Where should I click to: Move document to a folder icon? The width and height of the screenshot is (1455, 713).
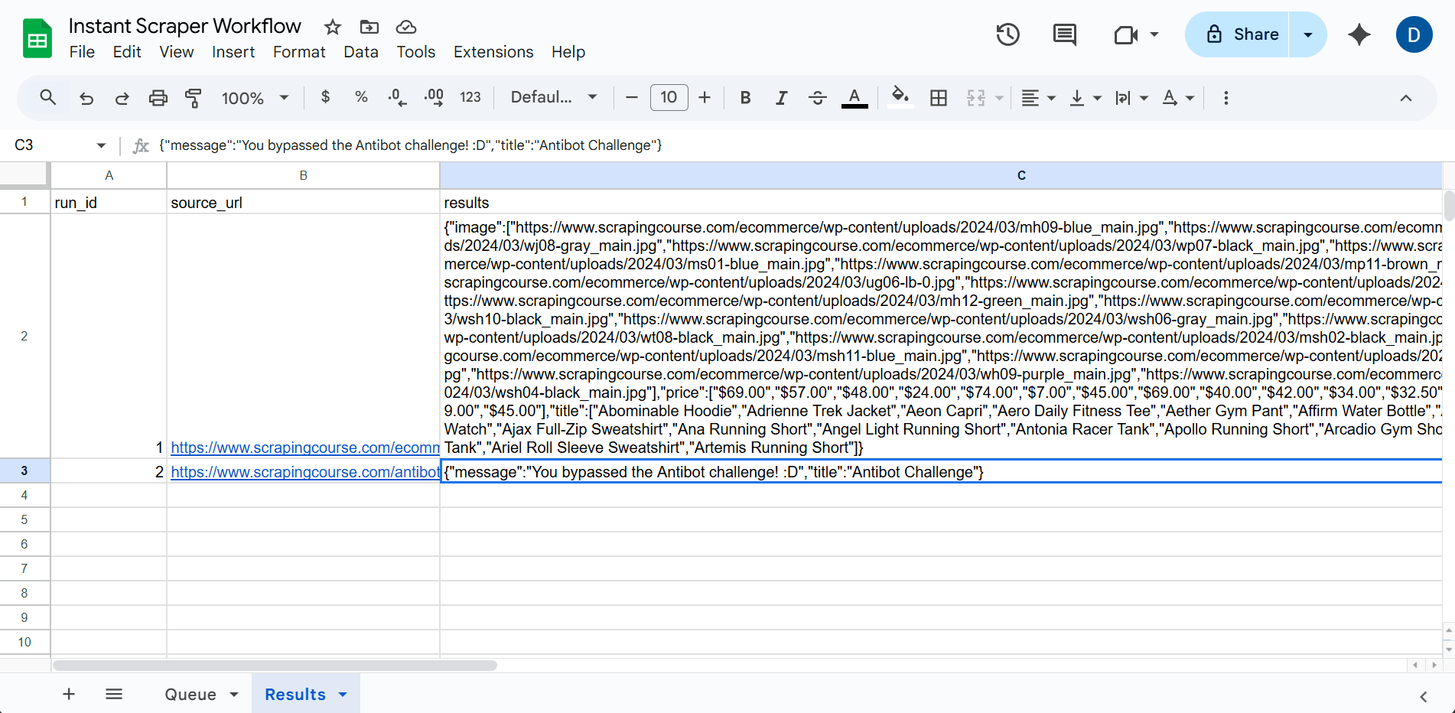point(369,28)
